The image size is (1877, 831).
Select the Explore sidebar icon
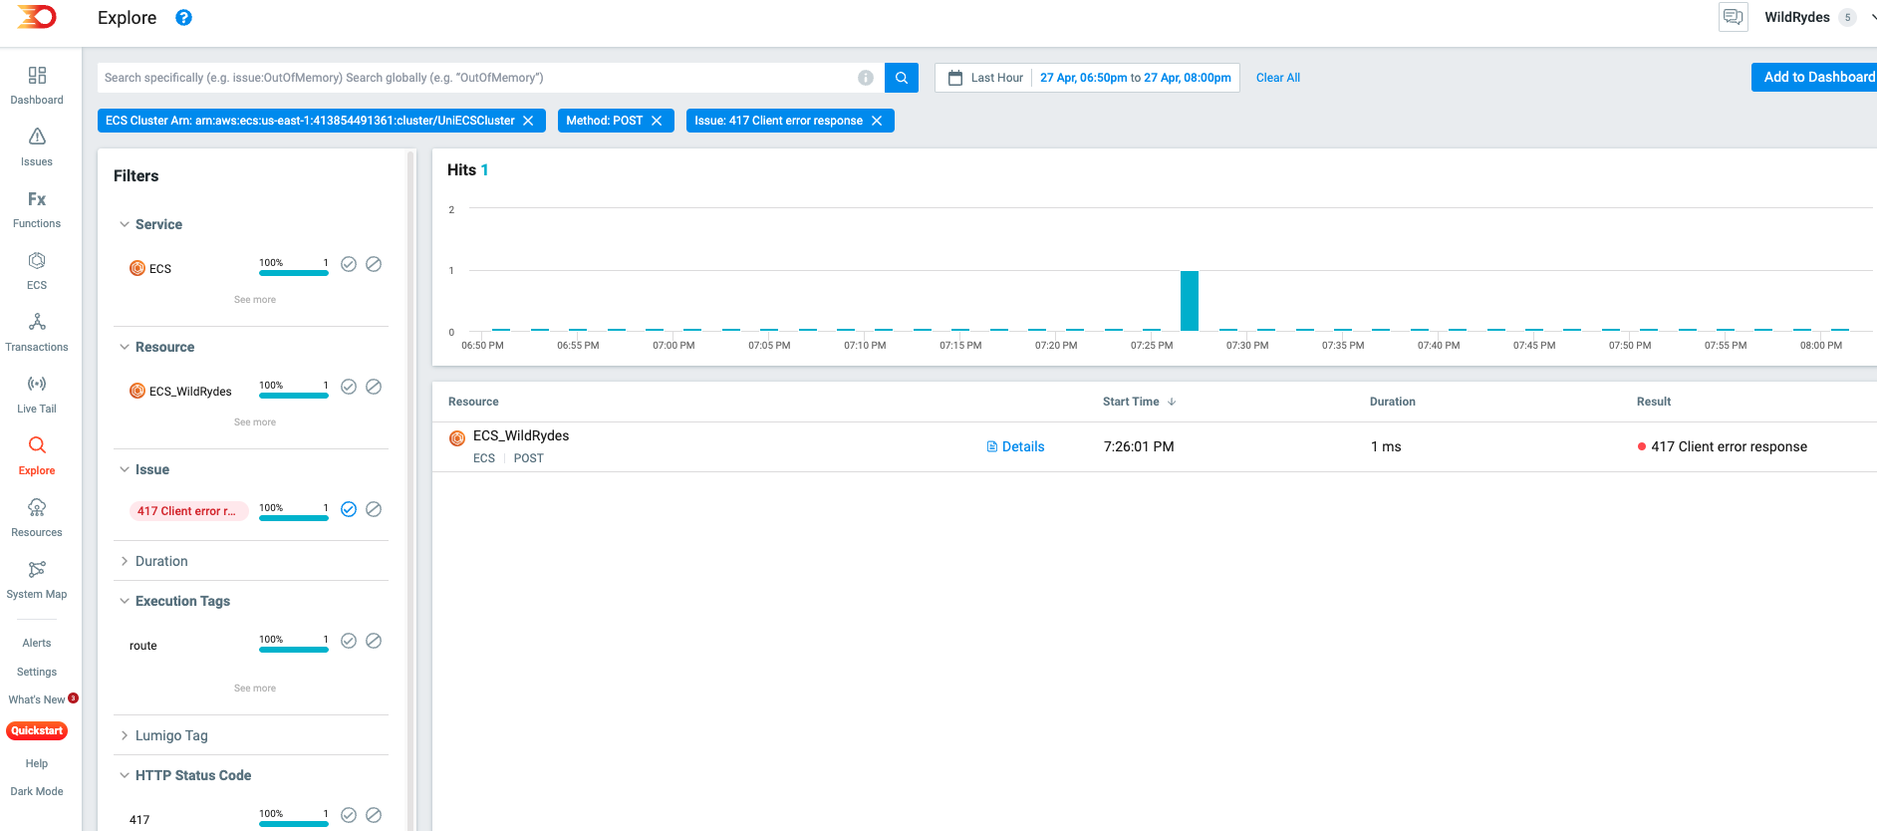point(37,445)
